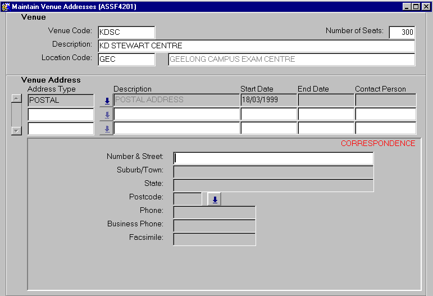
Task: Click the Venue Code field
Action: coord(126,32)
